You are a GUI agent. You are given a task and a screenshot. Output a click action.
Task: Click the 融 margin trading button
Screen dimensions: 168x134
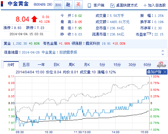pyautogui.click(x=68, y=5)
